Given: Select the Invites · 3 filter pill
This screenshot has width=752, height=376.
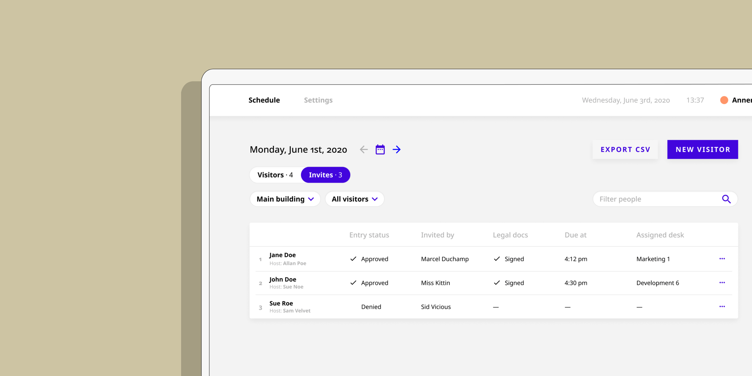Looking at the screenshot, I should (x=325, y=174).
